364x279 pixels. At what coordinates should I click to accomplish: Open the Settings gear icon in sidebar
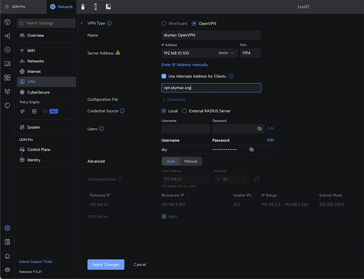[7, 228]
